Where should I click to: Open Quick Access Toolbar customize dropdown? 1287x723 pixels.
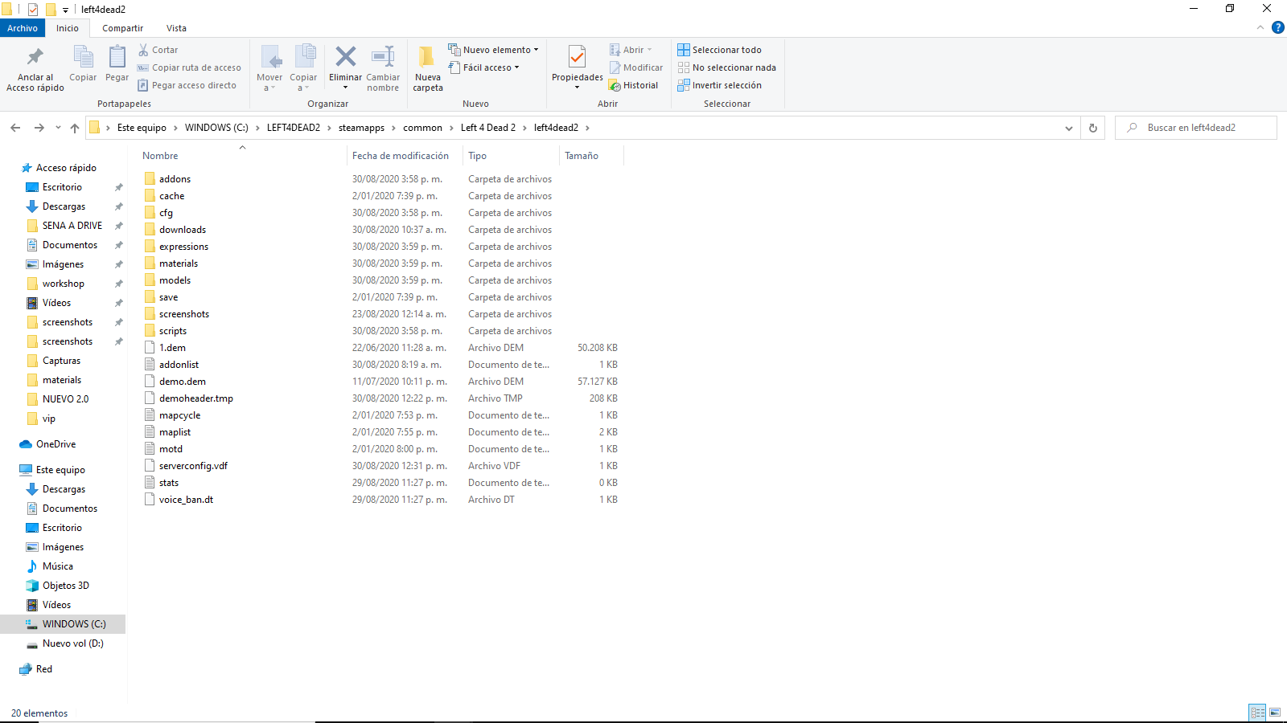pyautogui.click(x=66, y=10)
